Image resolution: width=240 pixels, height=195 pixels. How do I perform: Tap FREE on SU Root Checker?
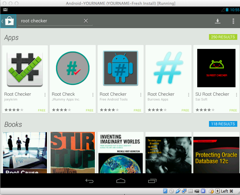pyautogui.click(x=233, y=110)
